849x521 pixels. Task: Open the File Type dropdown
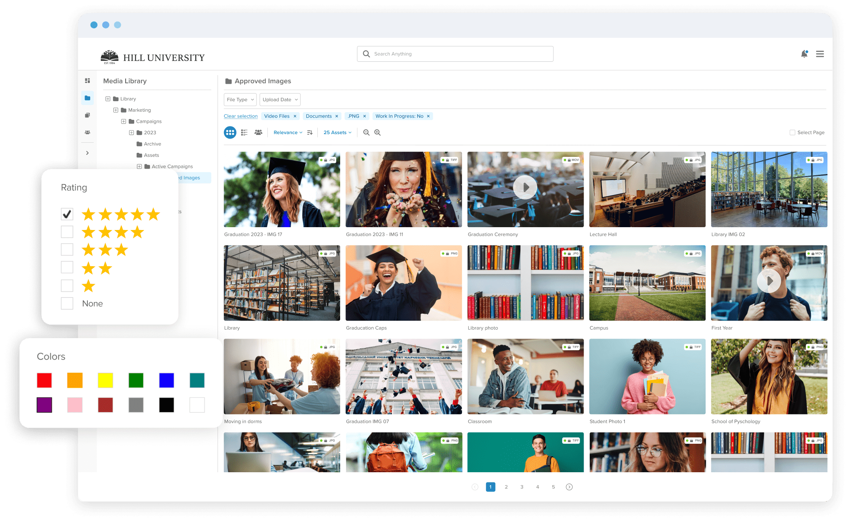click(240, 100)
